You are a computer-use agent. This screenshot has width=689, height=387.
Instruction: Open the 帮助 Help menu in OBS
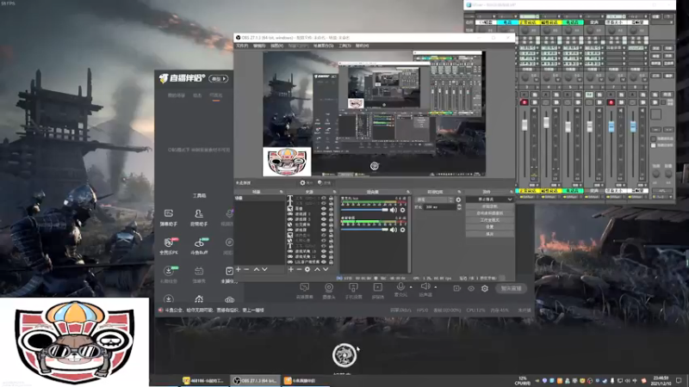[362, 46]
